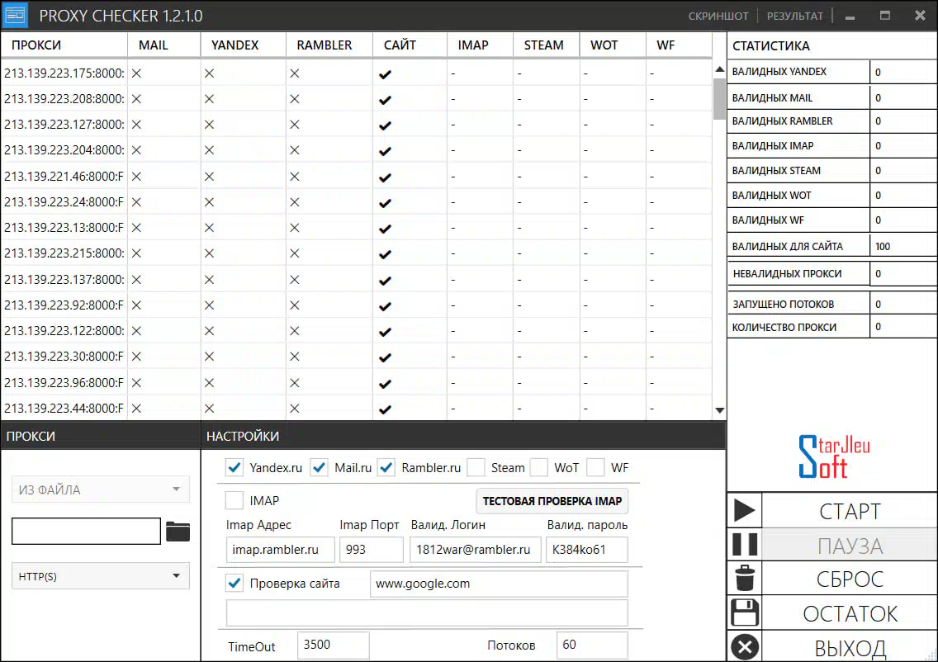
Task: Exit the app with ВЫХОД button
Action: [850, 647]
